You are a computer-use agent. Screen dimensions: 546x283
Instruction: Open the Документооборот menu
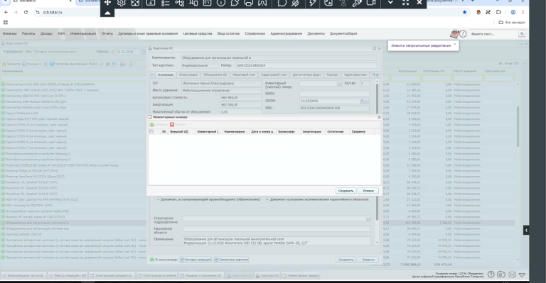343,33
